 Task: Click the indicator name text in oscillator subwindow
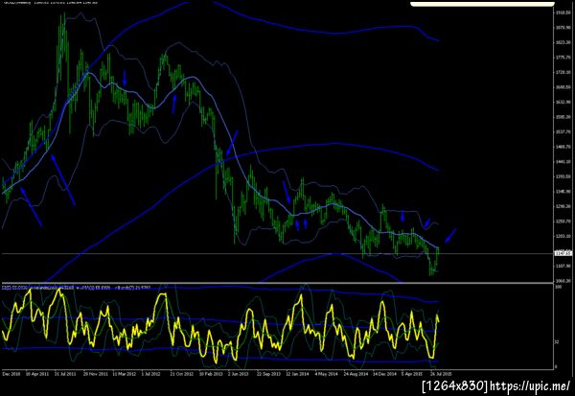click(77, 288)
